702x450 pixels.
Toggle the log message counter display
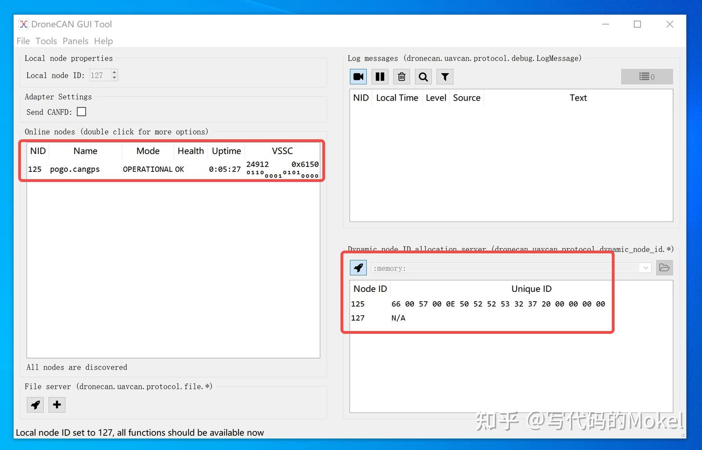(647, 76)
